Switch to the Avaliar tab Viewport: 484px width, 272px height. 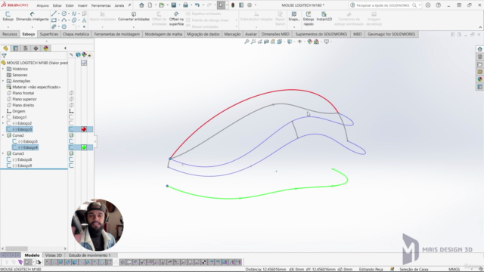[250, 34]
